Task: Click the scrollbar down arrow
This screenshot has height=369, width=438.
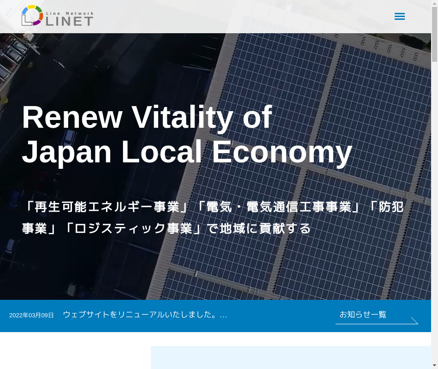Action: tap(434, 365)
